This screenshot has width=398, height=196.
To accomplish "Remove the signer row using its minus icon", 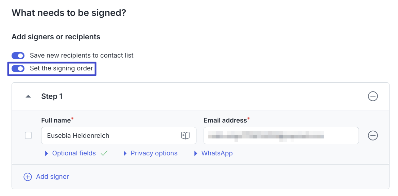I will pos(373,136).
